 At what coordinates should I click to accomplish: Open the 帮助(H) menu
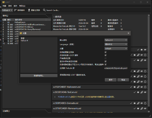coord(22,6)
